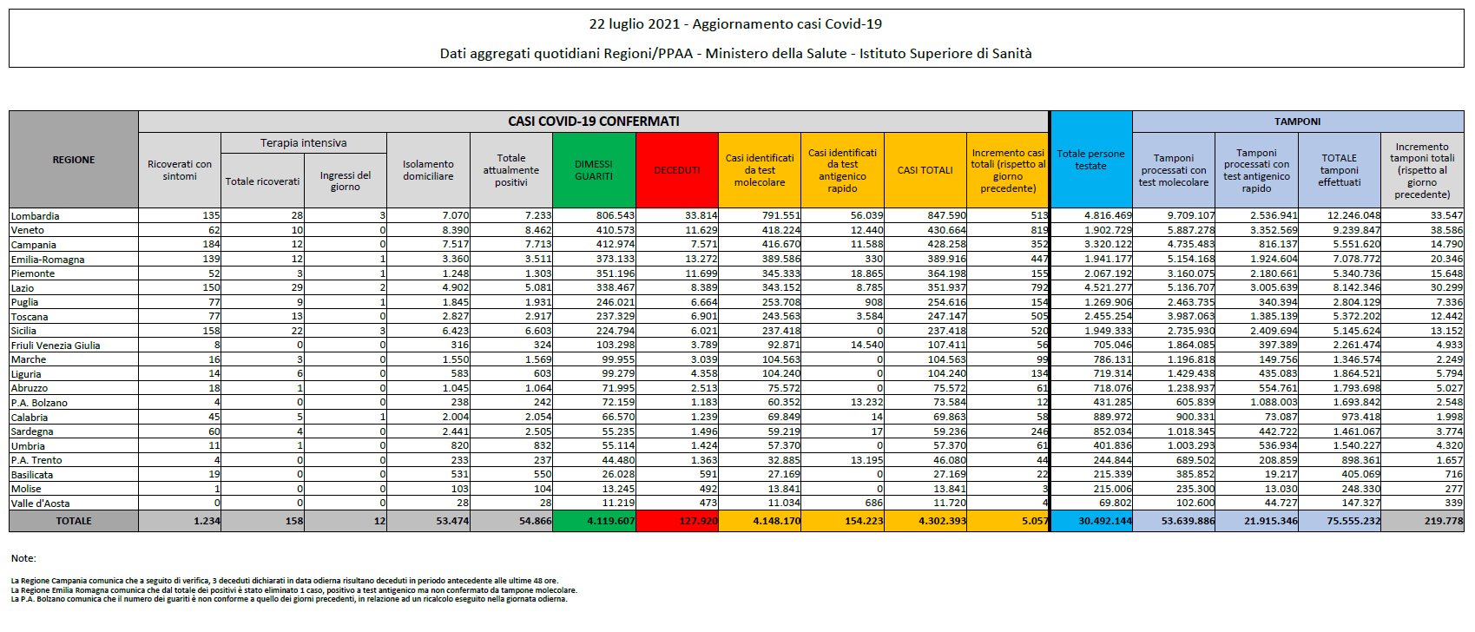Viewport: 1475px width, 632px height.
Task: Select the TOTALE row label
Action: pos(74,521)
